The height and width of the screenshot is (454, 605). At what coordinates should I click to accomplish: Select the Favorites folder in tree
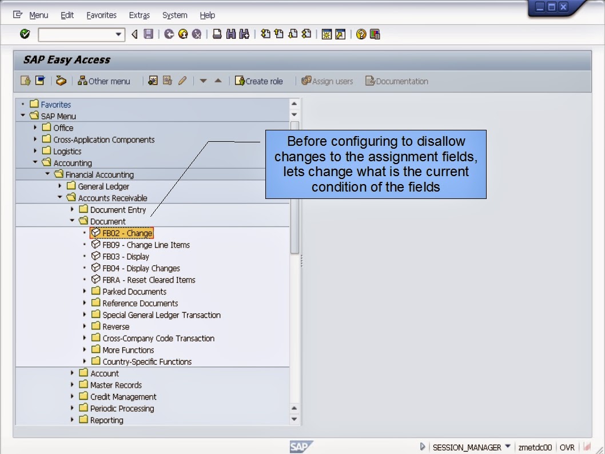(50, 104)
